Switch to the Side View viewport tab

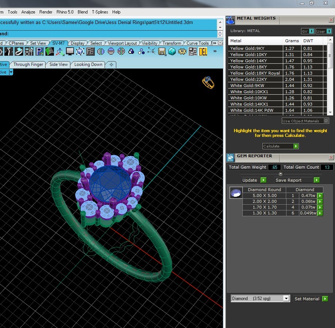(x=59, y=64)
